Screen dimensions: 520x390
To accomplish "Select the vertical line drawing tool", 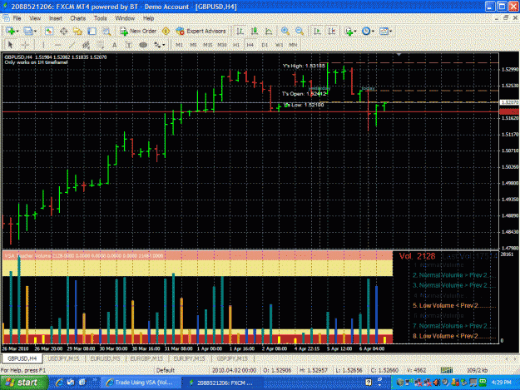I will coord(43,45).
